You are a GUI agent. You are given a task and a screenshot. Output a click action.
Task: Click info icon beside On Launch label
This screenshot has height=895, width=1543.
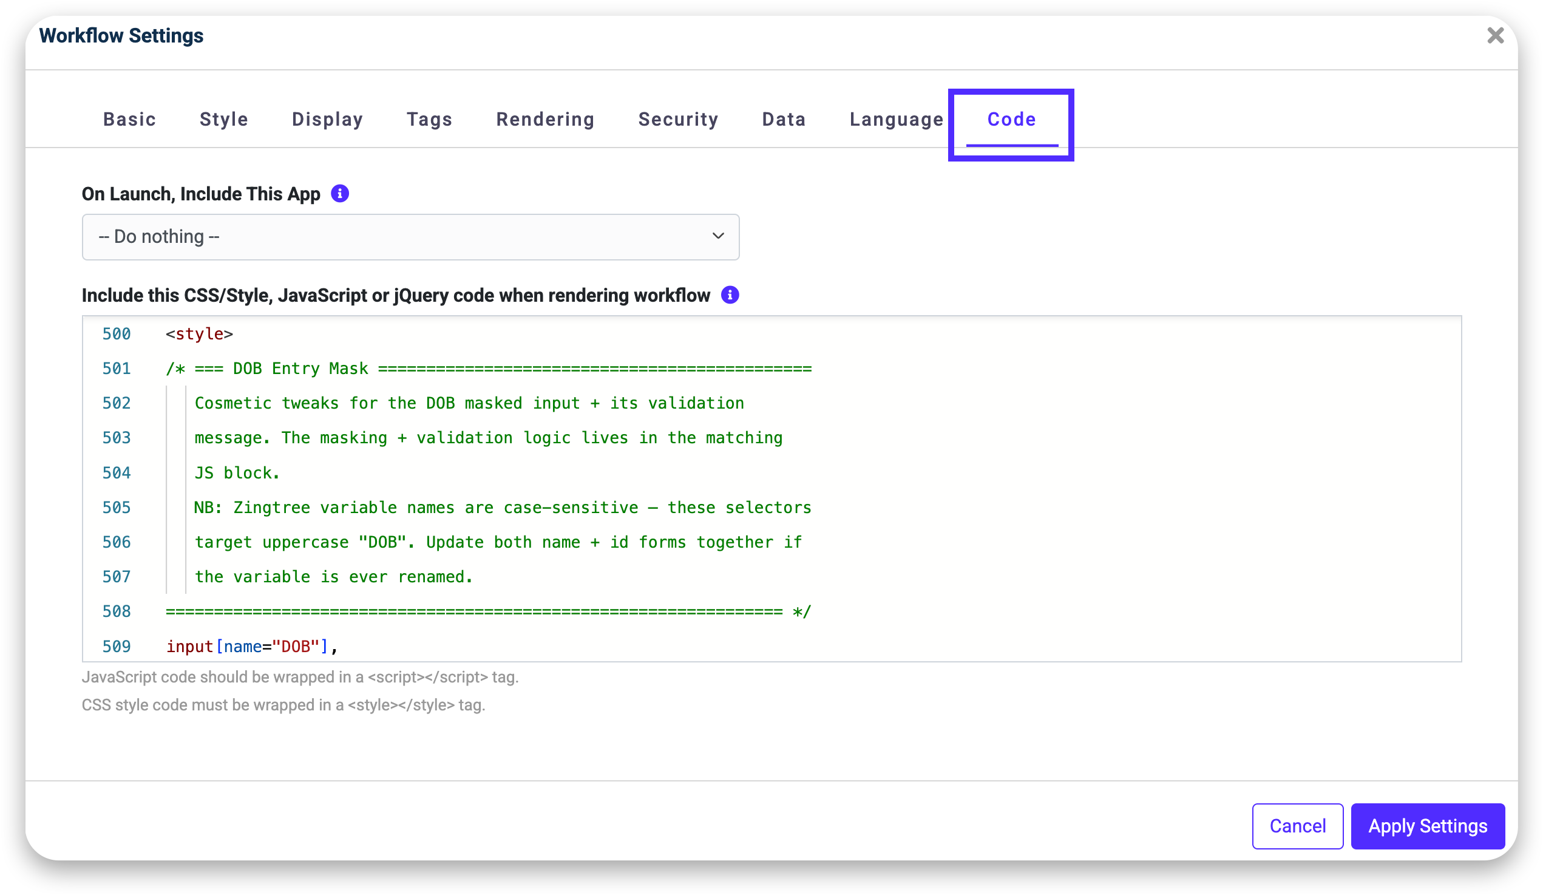click(340, 194)
